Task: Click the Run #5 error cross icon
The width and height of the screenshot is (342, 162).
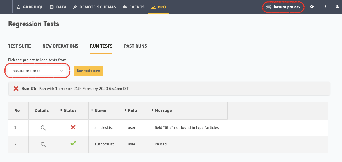Action: (16, 89)
